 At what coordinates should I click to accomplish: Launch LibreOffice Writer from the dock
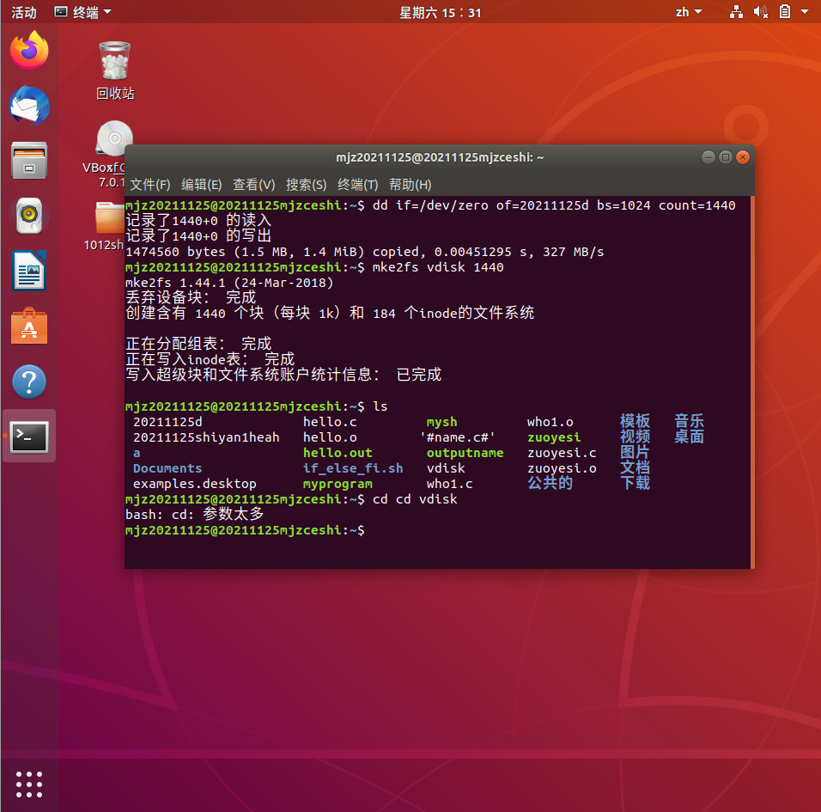click(x=29, y=271)
